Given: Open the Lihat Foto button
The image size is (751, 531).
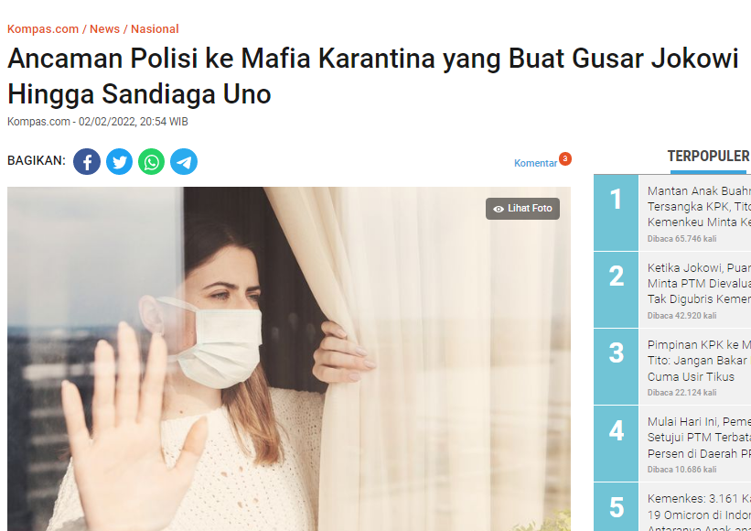Looking at the screenshot, I should click(x=522, y=209).
